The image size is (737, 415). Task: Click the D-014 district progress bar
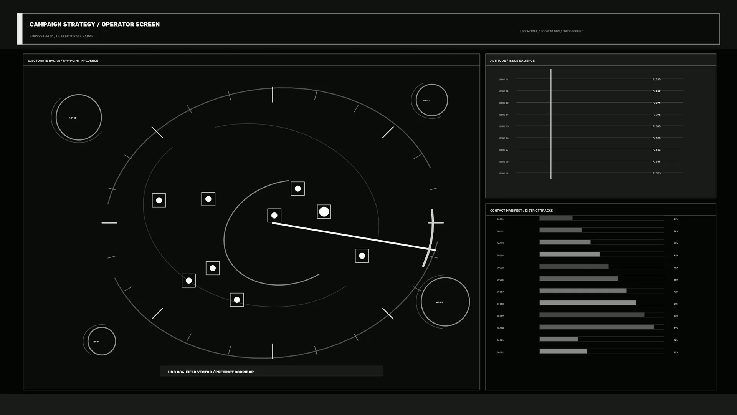(x=601, y=254)
